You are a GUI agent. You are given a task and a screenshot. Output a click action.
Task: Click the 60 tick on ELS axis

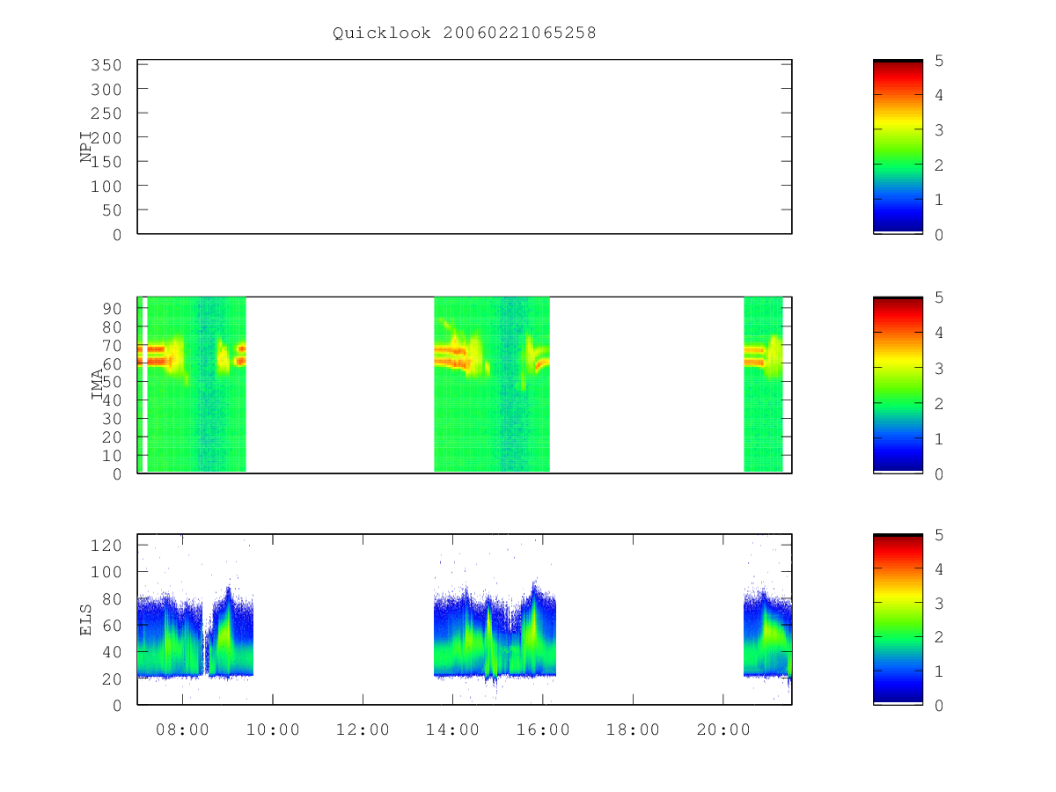coord(113,626)
